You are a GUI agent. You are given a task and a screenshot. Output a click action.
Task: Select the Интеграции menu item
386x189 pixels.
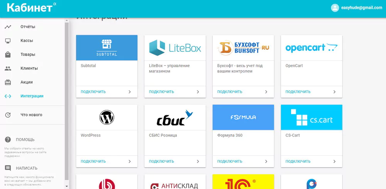(x=32, y=96)
